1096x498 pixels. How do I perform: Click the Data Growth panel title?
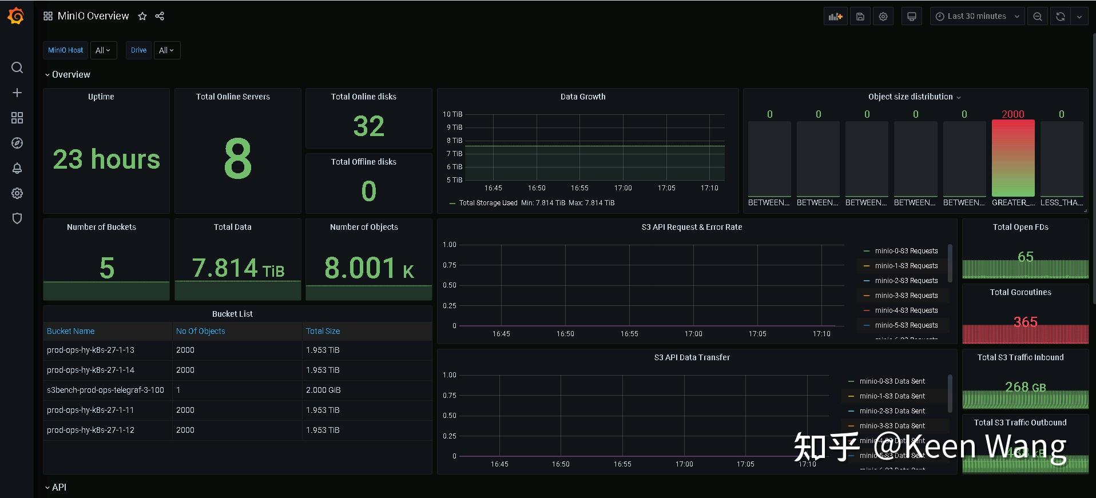[x=583, y=97]
